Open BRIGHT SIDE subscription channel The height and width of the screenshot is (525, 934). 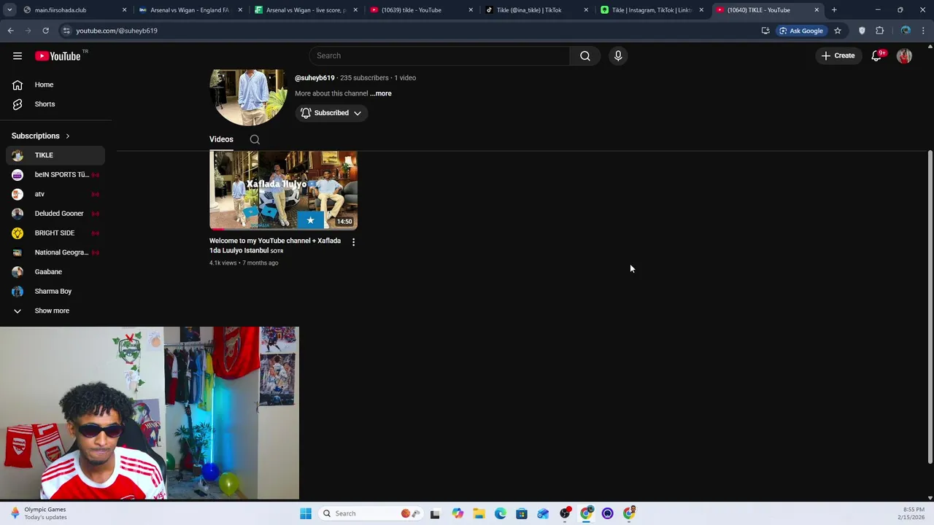tap(55, 233)
